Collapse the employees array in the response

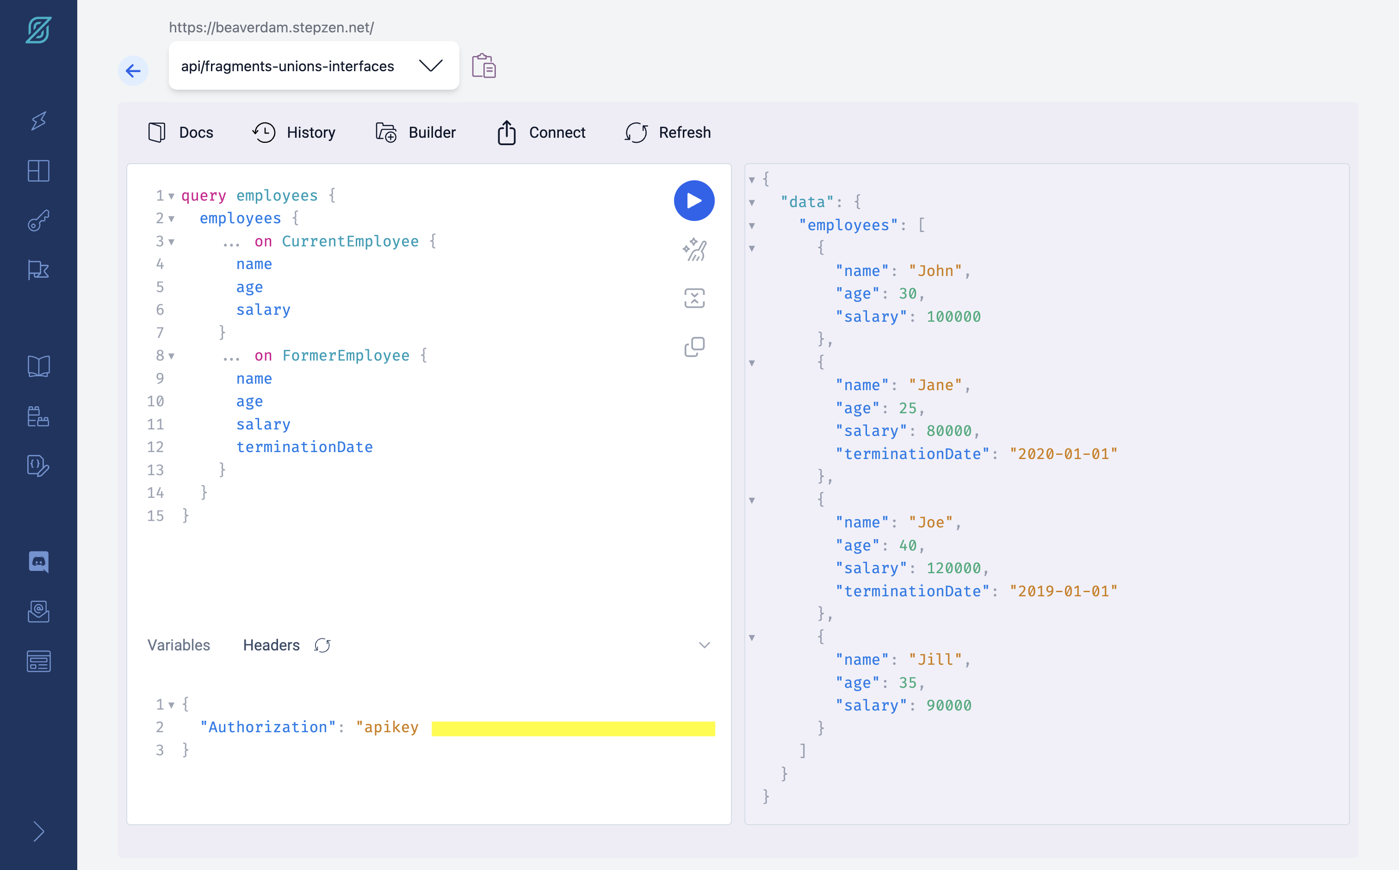[752, 226]
